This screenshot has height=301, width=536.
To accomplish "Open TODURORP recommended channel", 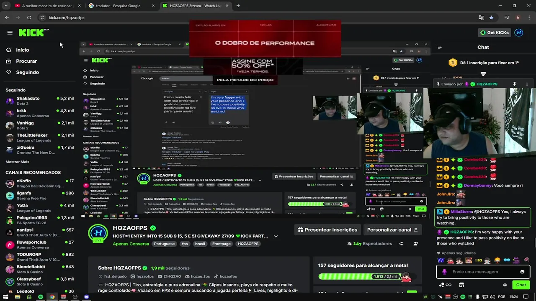I will 40,257.
